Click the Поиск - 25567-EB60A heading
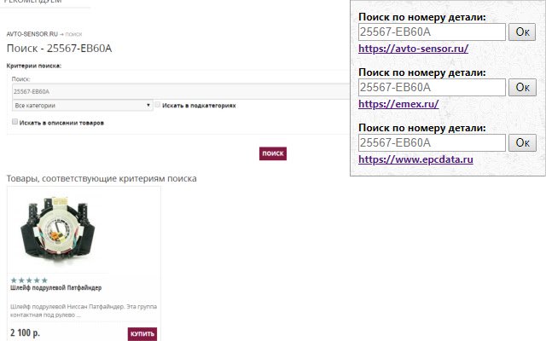546x341 pixels. (59, 48)
